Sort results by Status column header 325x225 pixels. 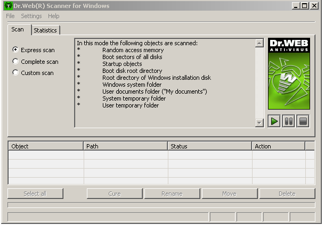coord(209,146)
